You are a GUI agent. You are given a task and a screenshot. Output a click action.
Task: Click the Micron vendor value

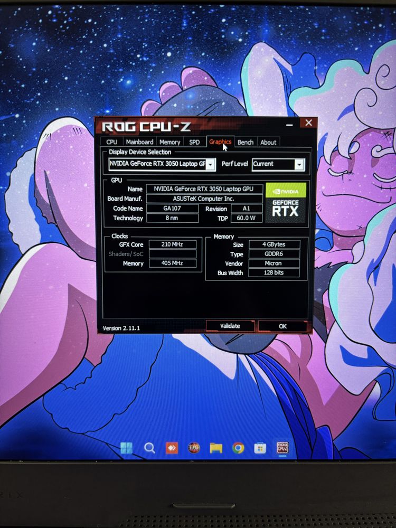[274, 263]
